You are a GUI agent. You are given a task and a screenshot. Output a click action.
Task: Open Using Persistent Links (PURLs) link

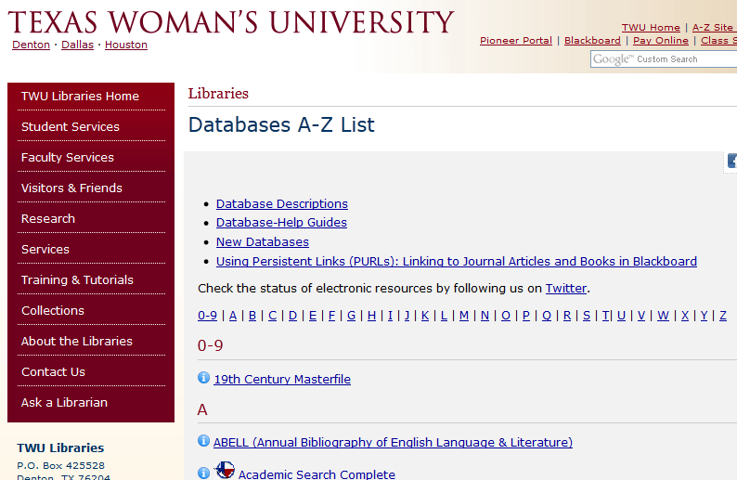(x=457, y=261)
